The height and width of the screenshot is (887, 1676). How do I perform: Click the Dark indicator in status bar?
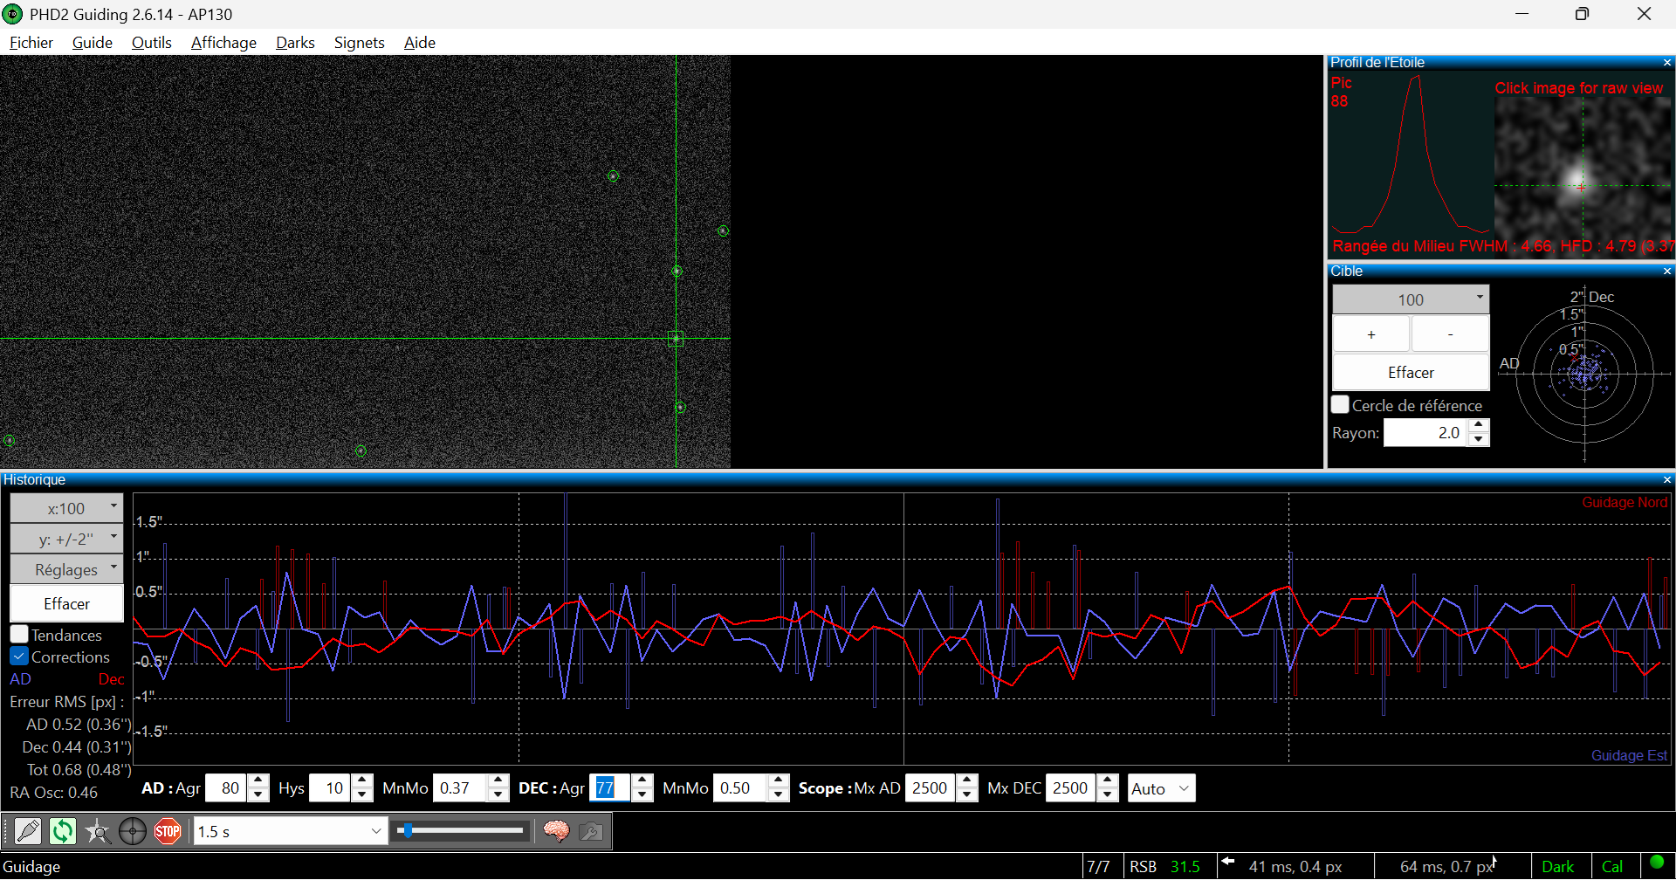coord(1557,866)
